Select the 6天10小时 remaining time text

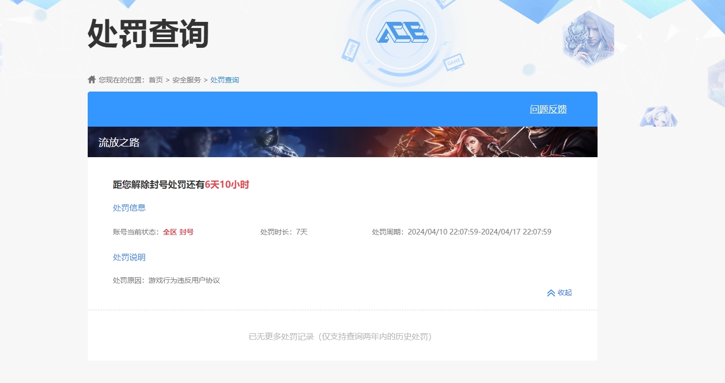[227, 185]
